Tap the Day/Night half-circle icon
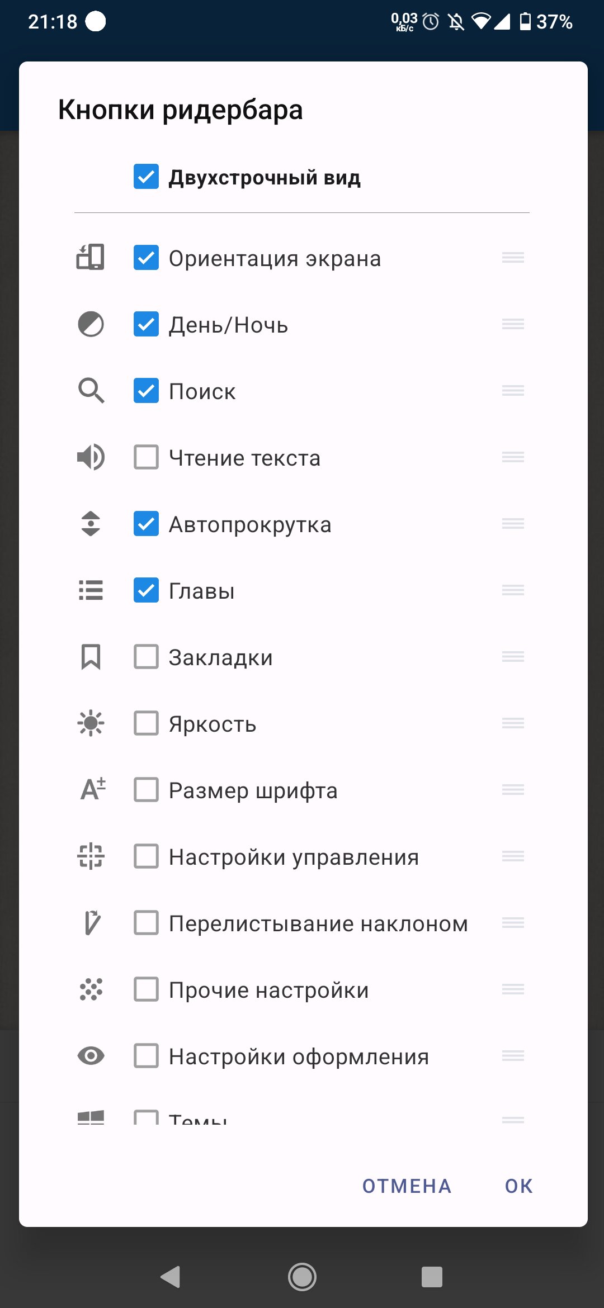Viewport: 604px width, 1308px height. click(91, 324)
